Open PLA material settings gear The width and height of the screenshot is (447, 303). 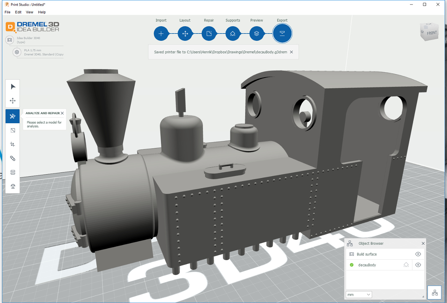coord(17,52)
